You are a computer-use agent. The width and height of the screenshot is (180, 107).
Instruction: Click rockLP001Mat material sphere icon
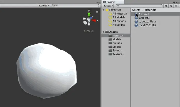tap(136, 25)
